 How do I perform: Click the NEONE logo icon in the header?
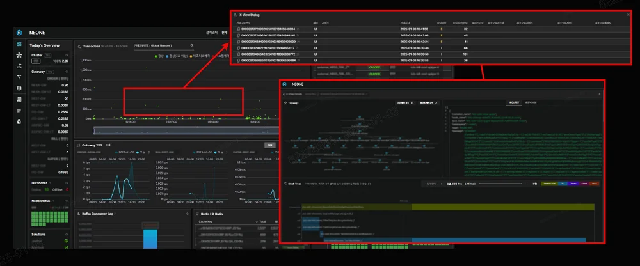pyautogui.click(x=20, y=31)
